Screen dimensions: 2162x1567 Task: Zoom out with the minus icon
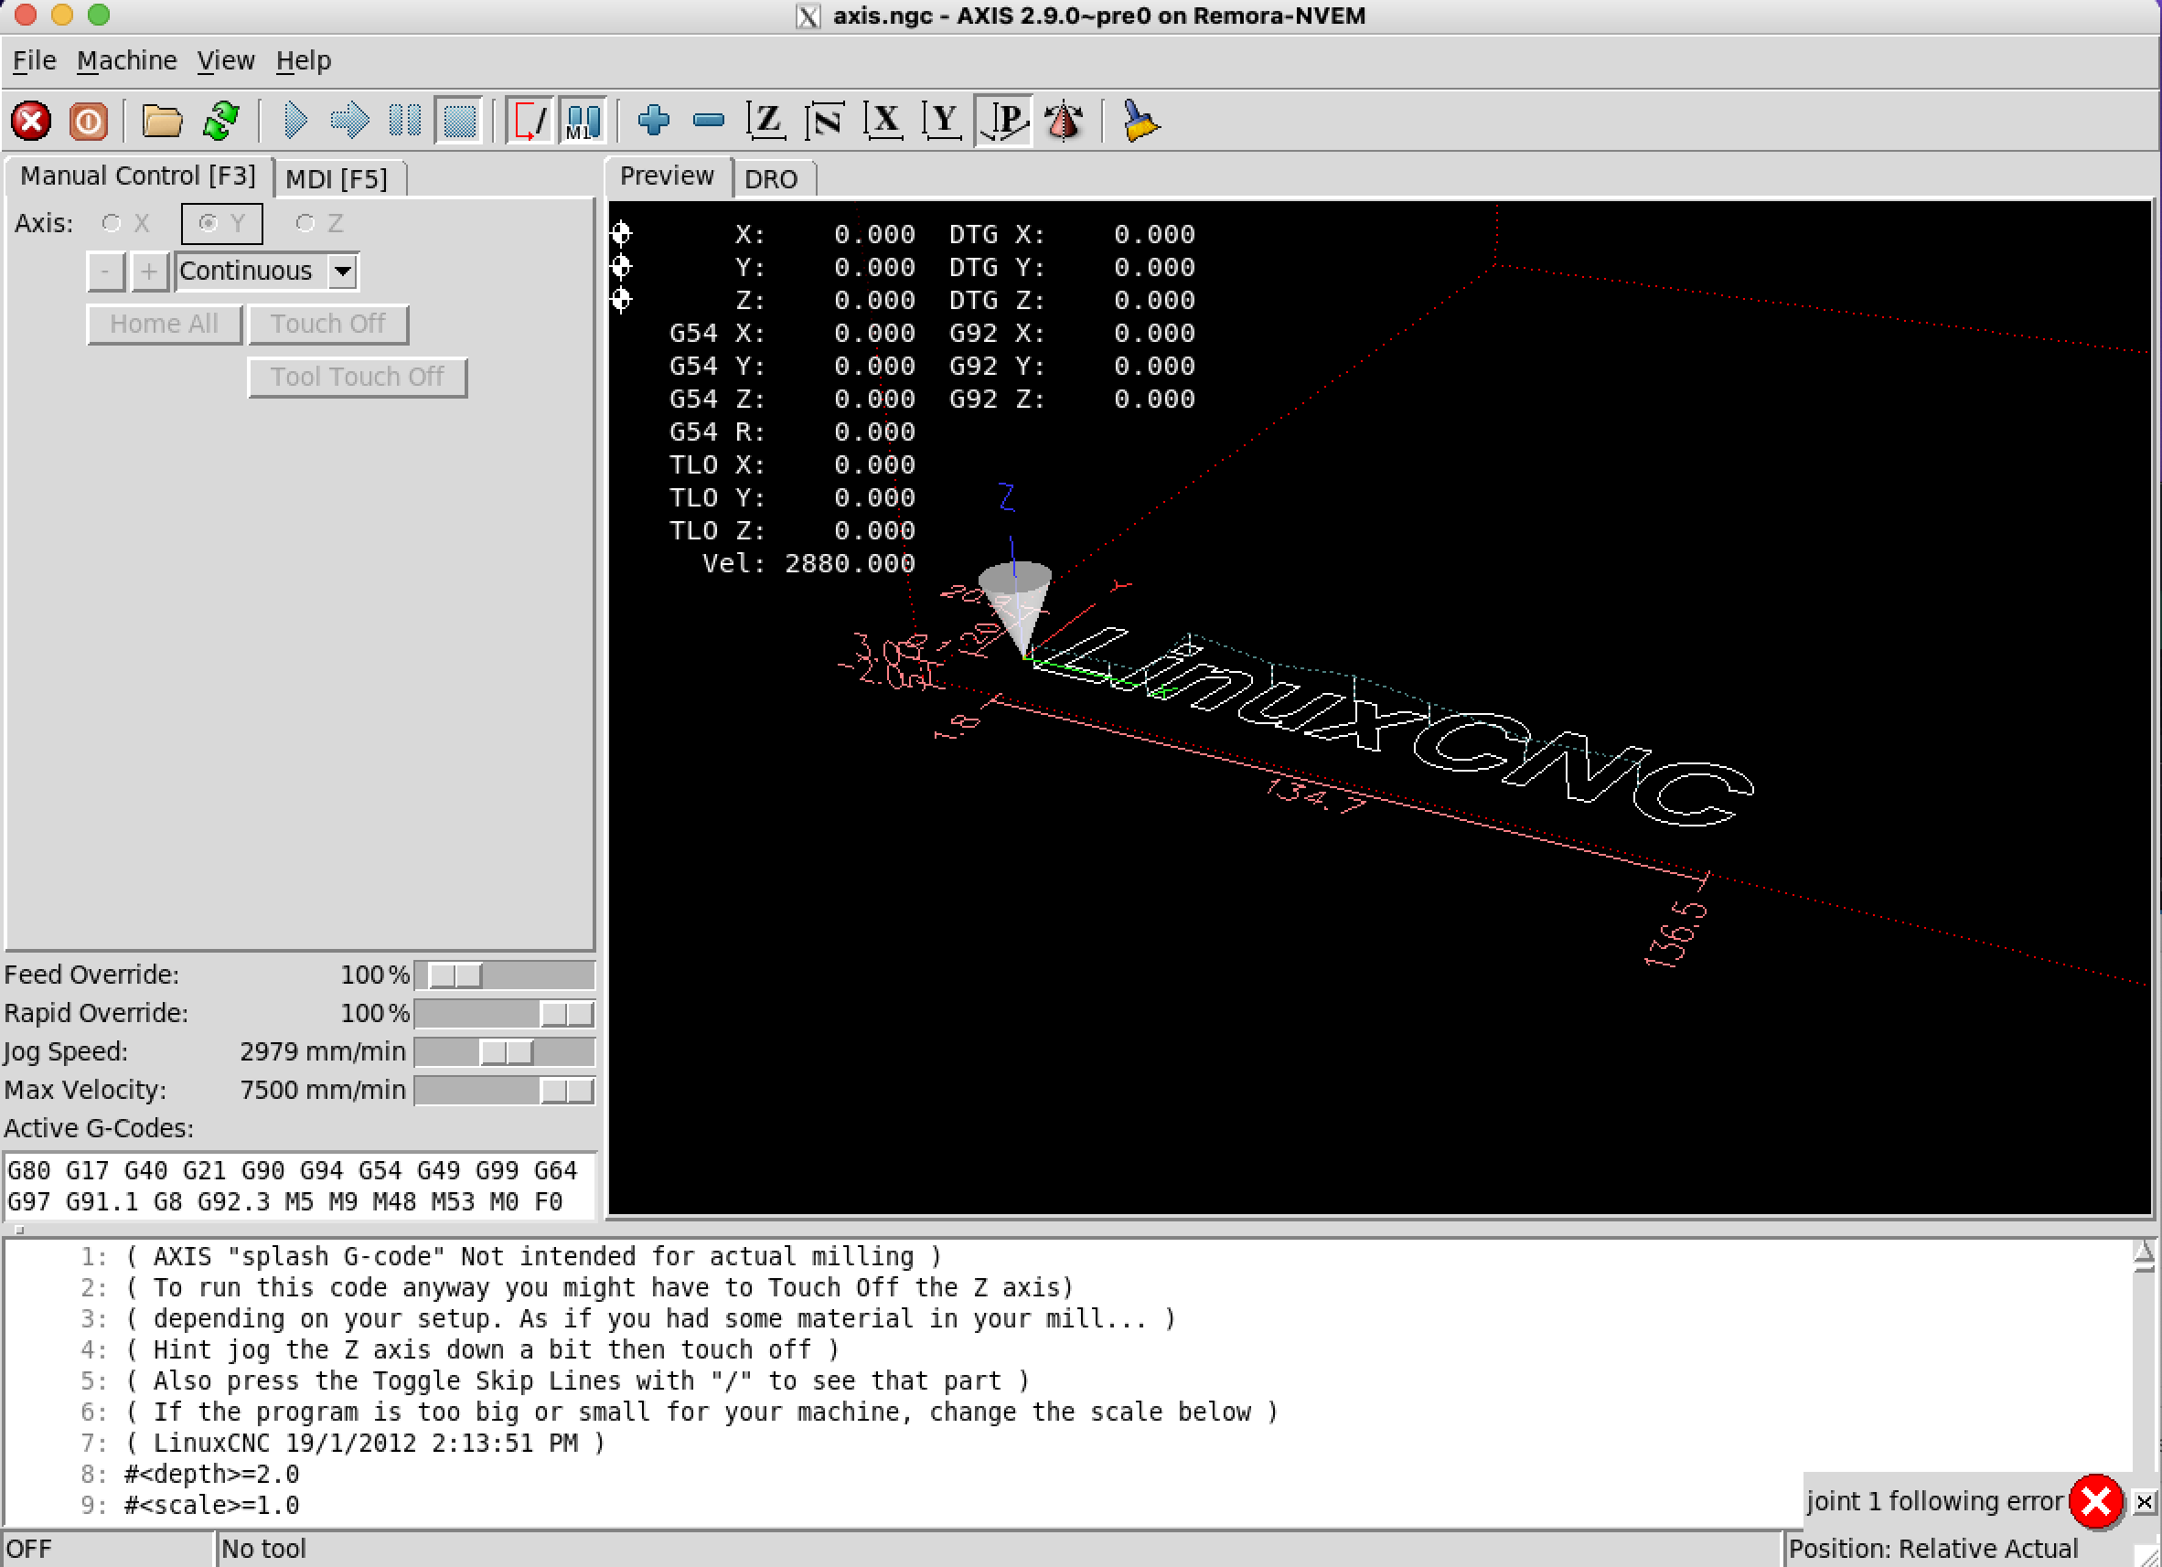pos(708,121)
